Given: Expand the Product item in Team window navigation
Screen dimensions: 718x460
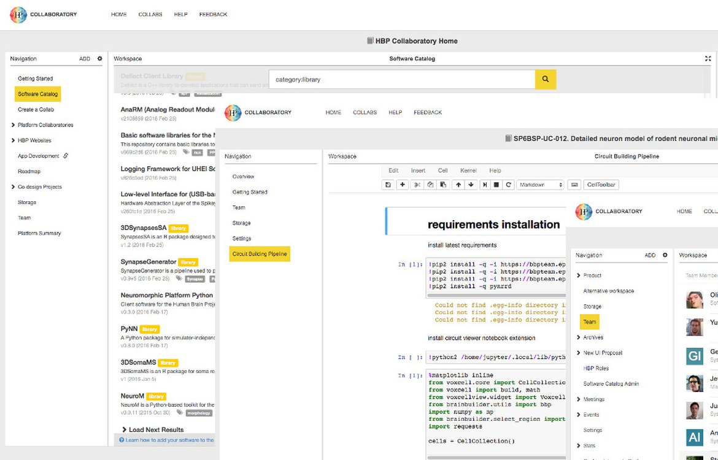Looking at the screenshot, I should click(x=578, y=275).
